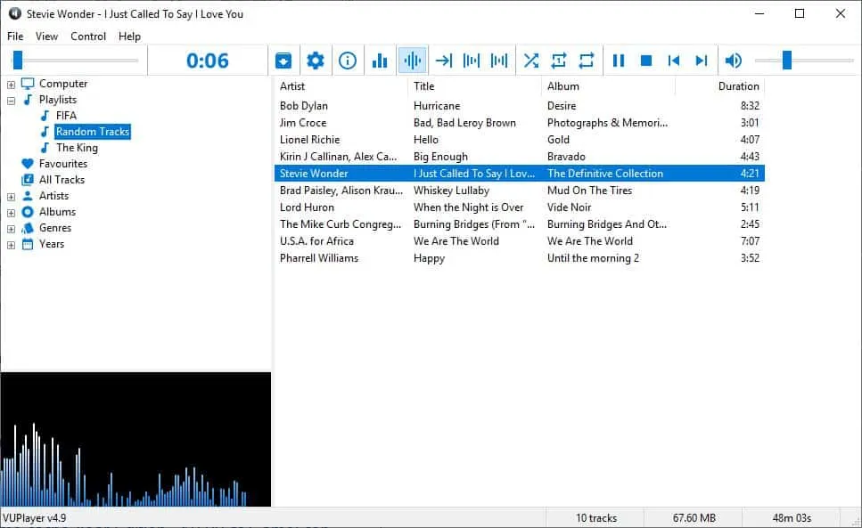
Task: Expand the Artists tree node
Action: pos(11,197)
